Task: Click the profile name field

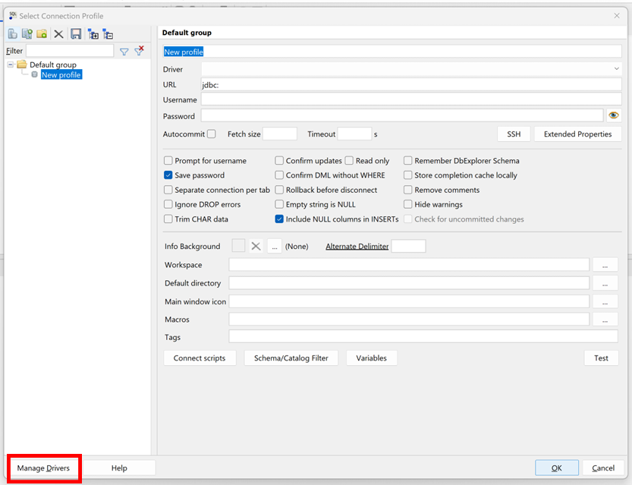Action: (391, 52)
